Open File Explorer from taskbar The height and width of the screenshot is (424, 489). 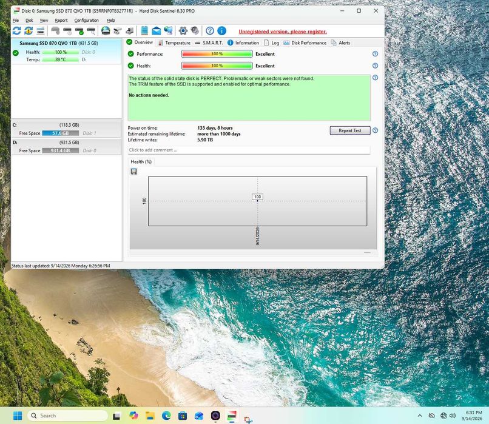point(150,416)
